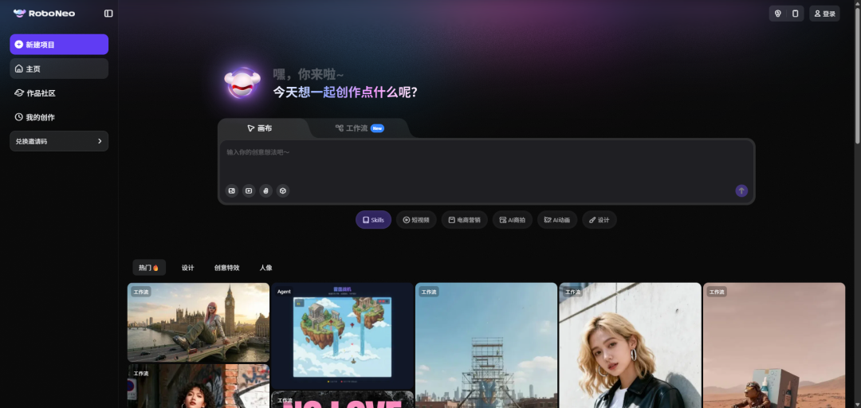Click the video icon in prompt box
The height and width of the screenshot is (408, 861).
(249, 190)
